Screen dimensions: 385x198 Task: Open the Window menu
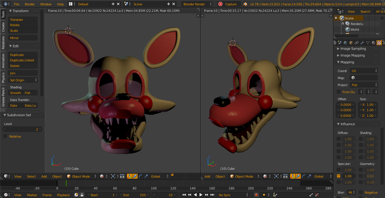45,4
